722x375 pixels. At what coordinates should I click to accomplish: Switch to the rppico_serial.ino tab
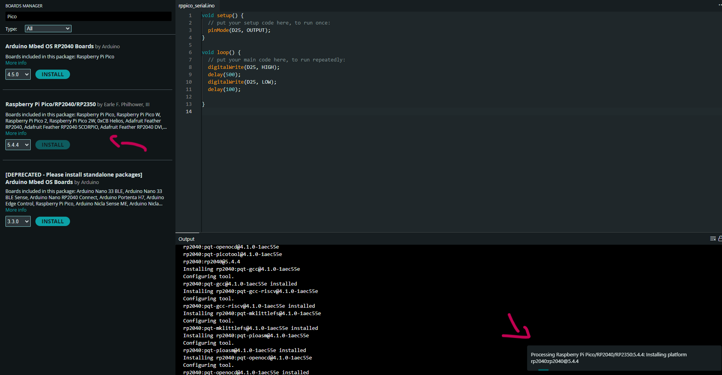pos(196,6)
